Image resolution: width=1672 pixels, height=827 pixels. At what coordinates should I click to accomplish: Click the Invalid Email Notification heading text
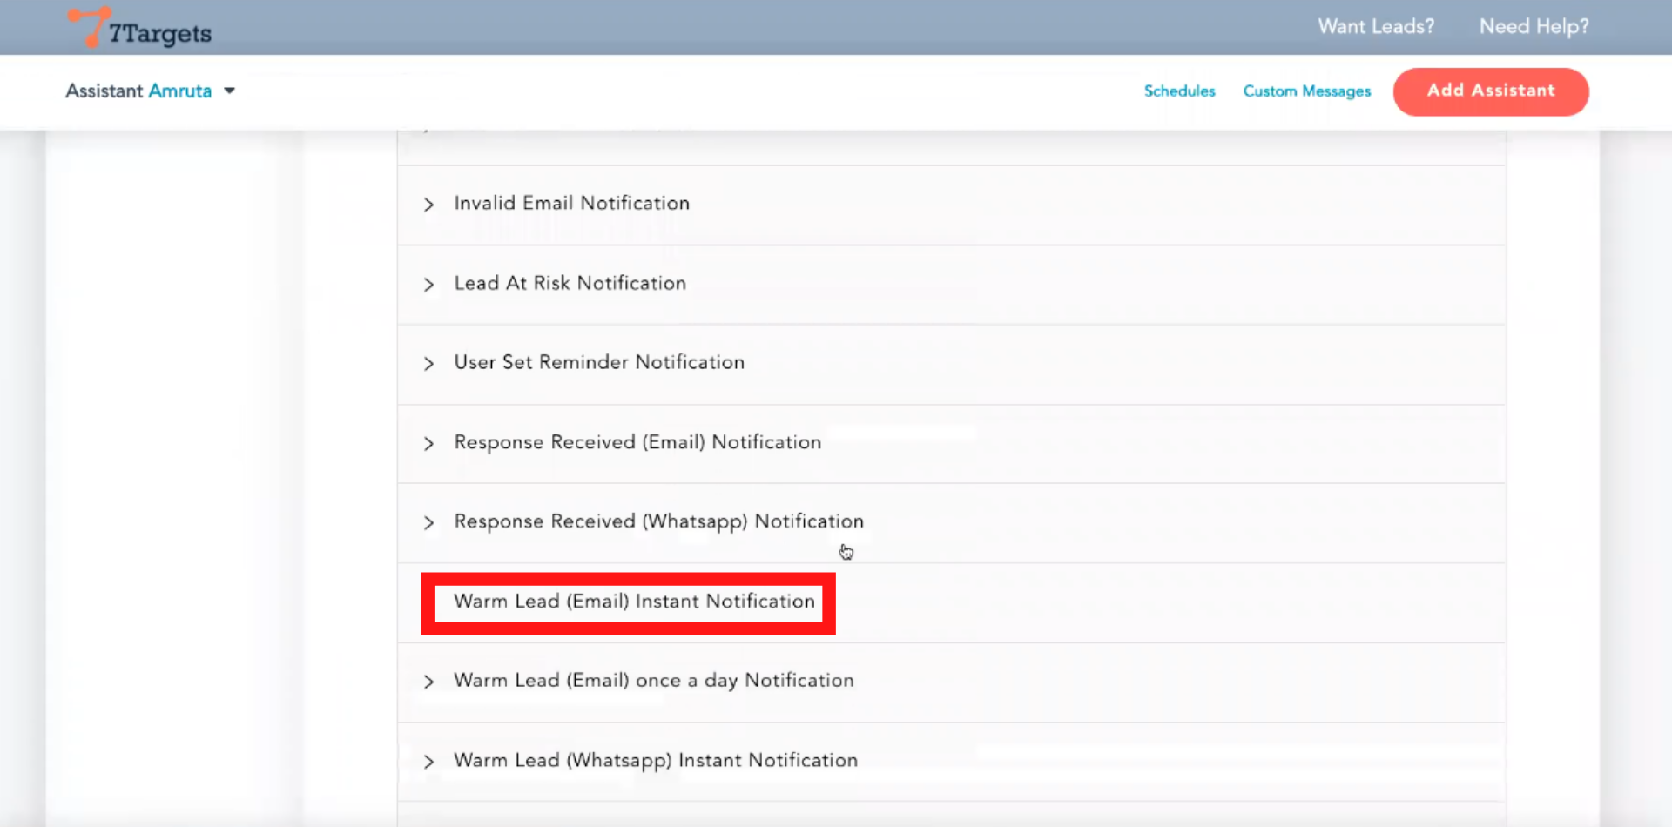pos(571,203)
